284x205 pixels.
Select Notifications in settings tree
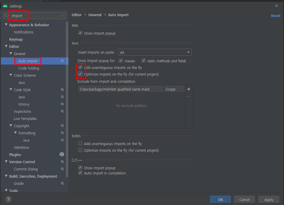(x=24, y=32)
